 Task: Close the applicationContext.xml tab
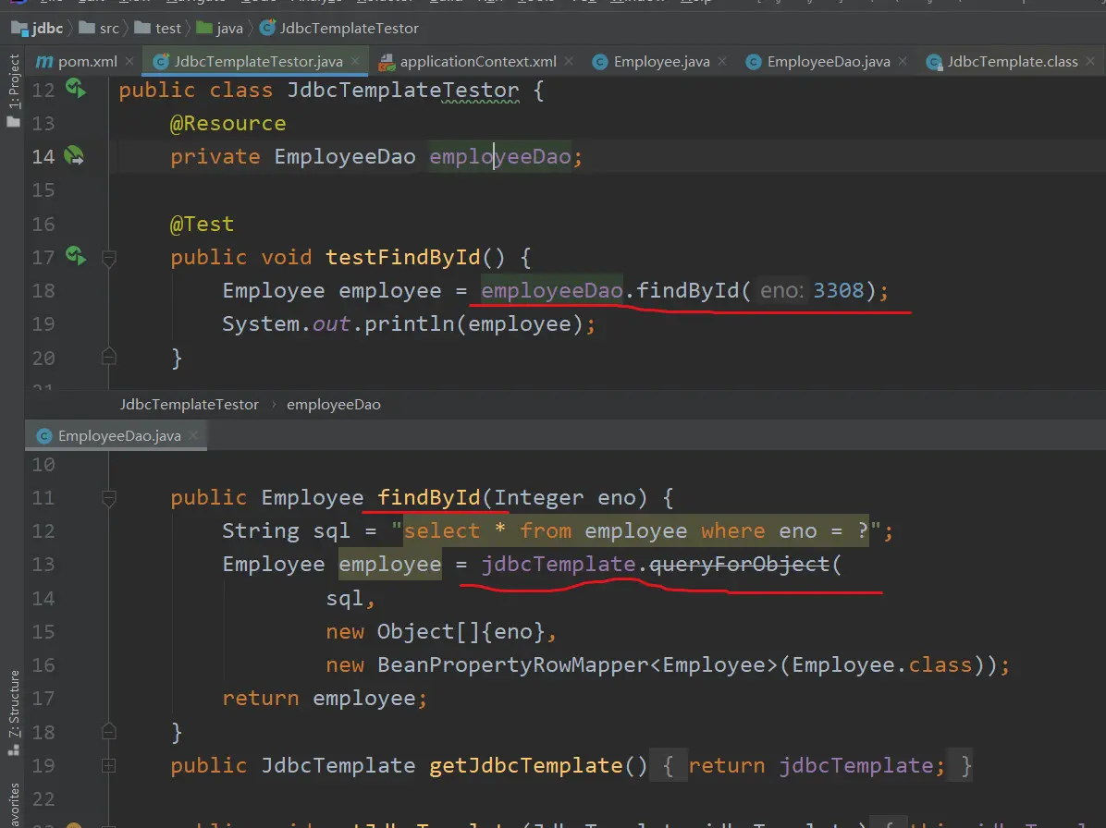tap(569, 62)
